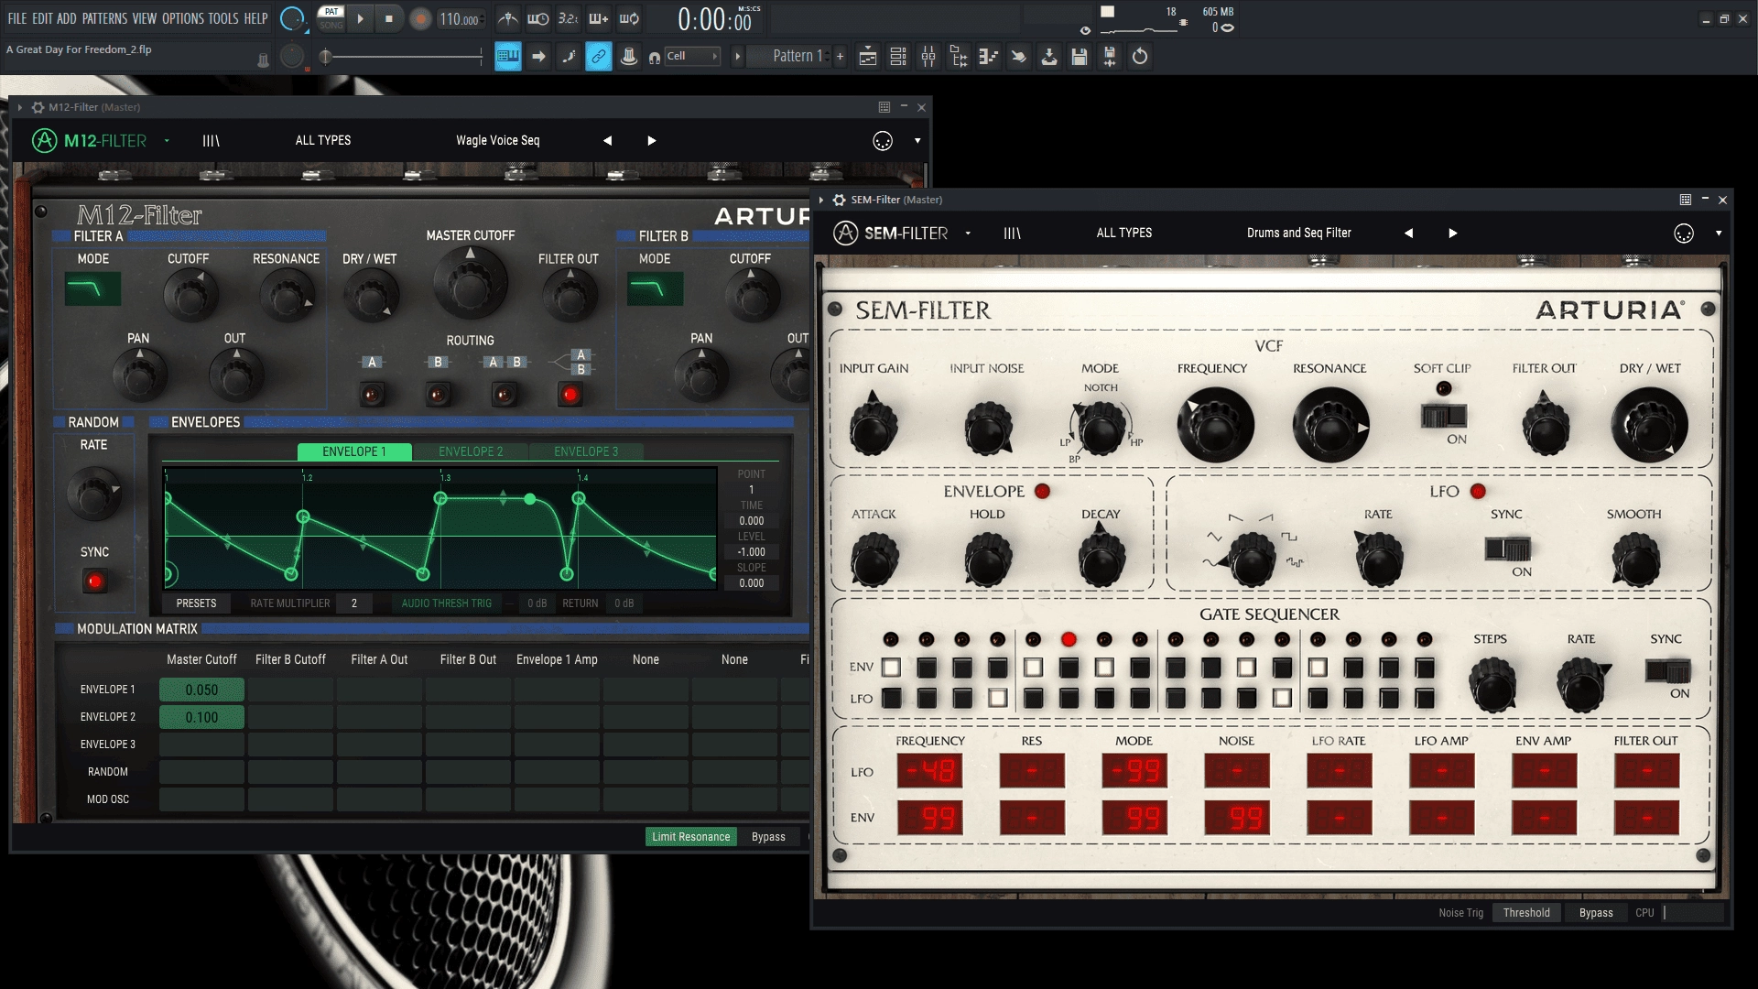This screenshot has width=1758, height=989.
Task: Toggle routing button B in M12-Filter
Action: (x=438, y=395)
